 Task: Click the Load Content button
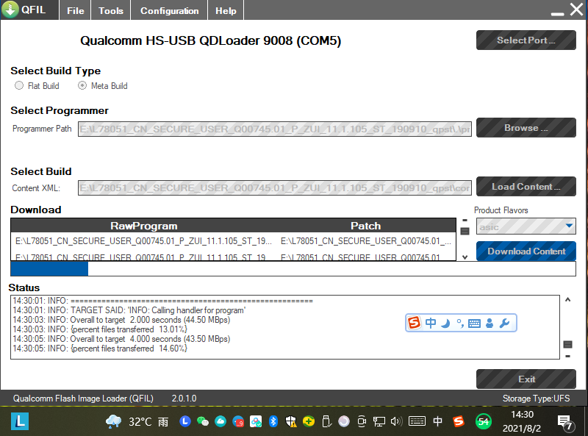tap(526, 187)
